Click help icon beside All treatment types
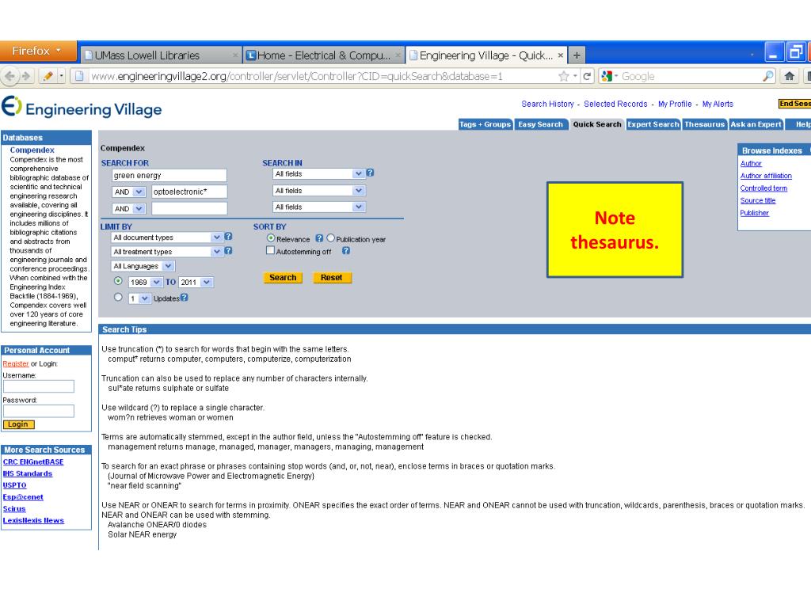The image size is (811, 608). pos(228,251)
